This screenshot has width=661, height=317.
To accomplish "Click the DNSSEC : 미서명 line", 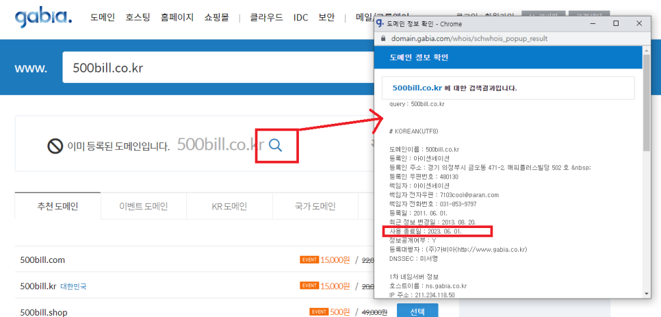I will [413, 259].
